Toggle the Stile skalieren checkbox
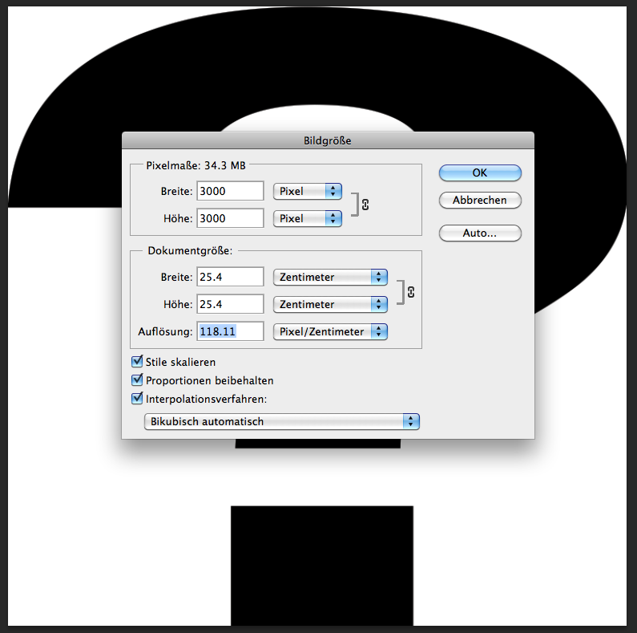This screenshot has height=633, width=637. (136, 363)
